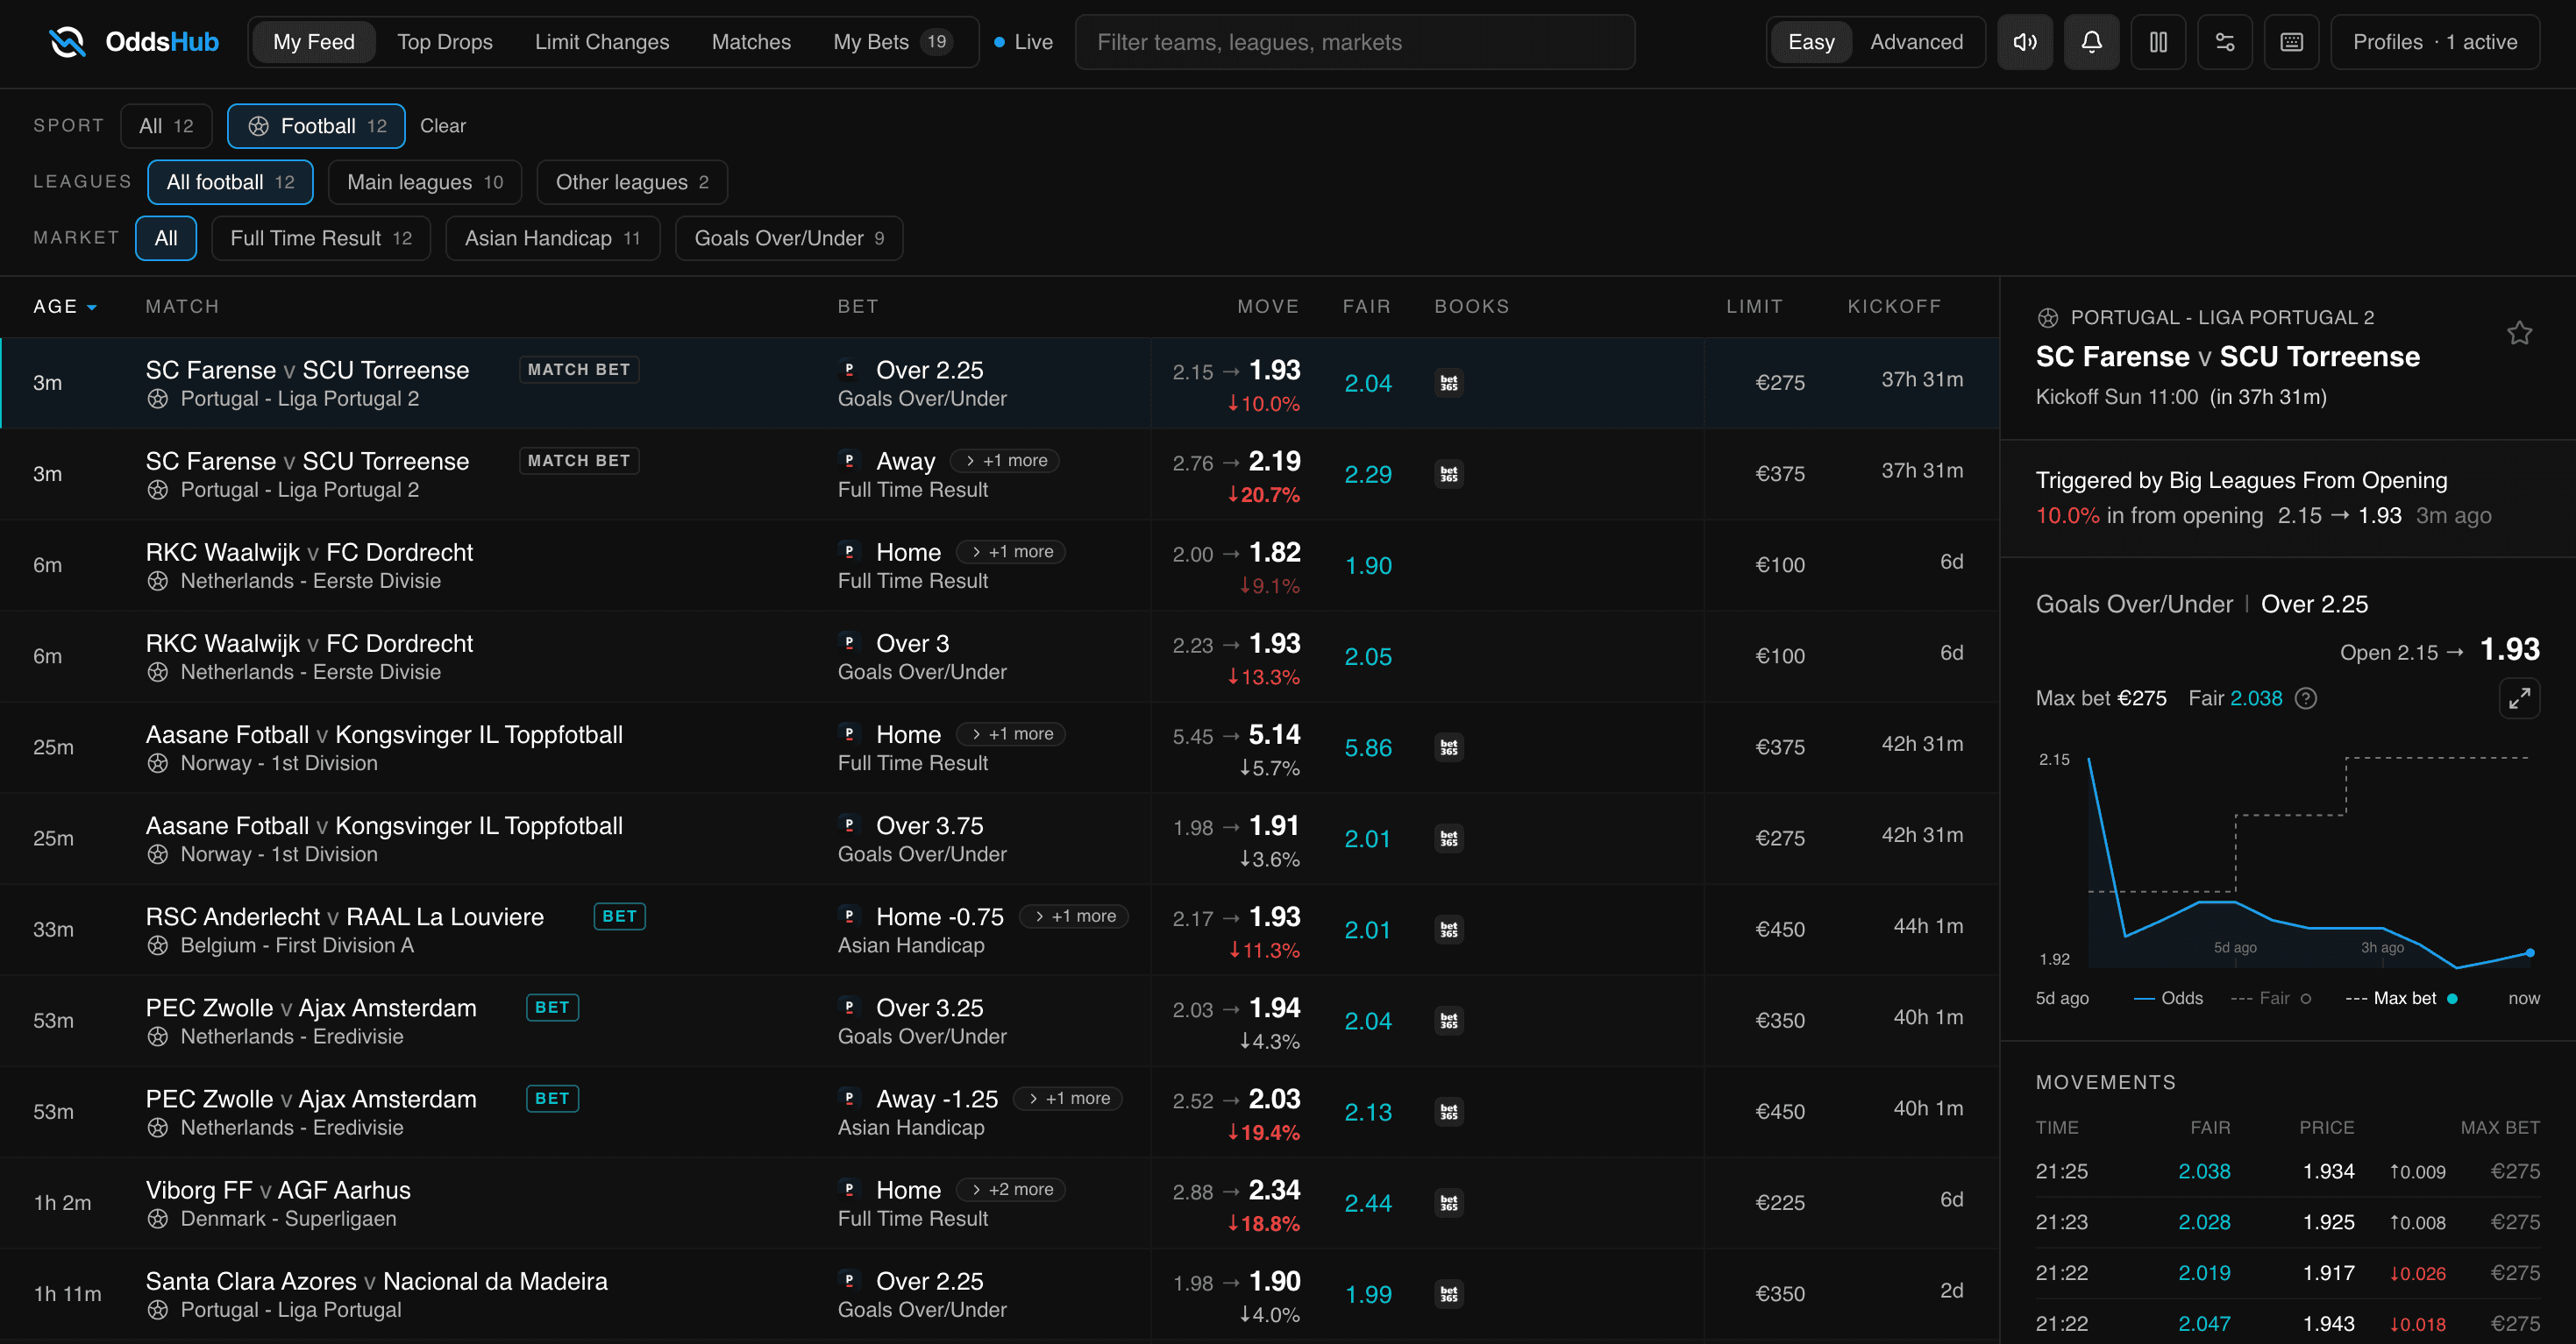Click the 5d ago marker on chart
2576x1344 pixels.
2235,947
